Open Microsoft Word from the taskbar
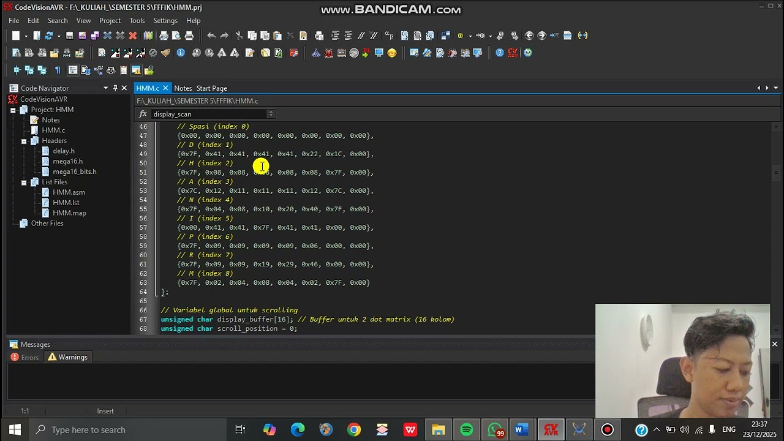 [522, 430]
